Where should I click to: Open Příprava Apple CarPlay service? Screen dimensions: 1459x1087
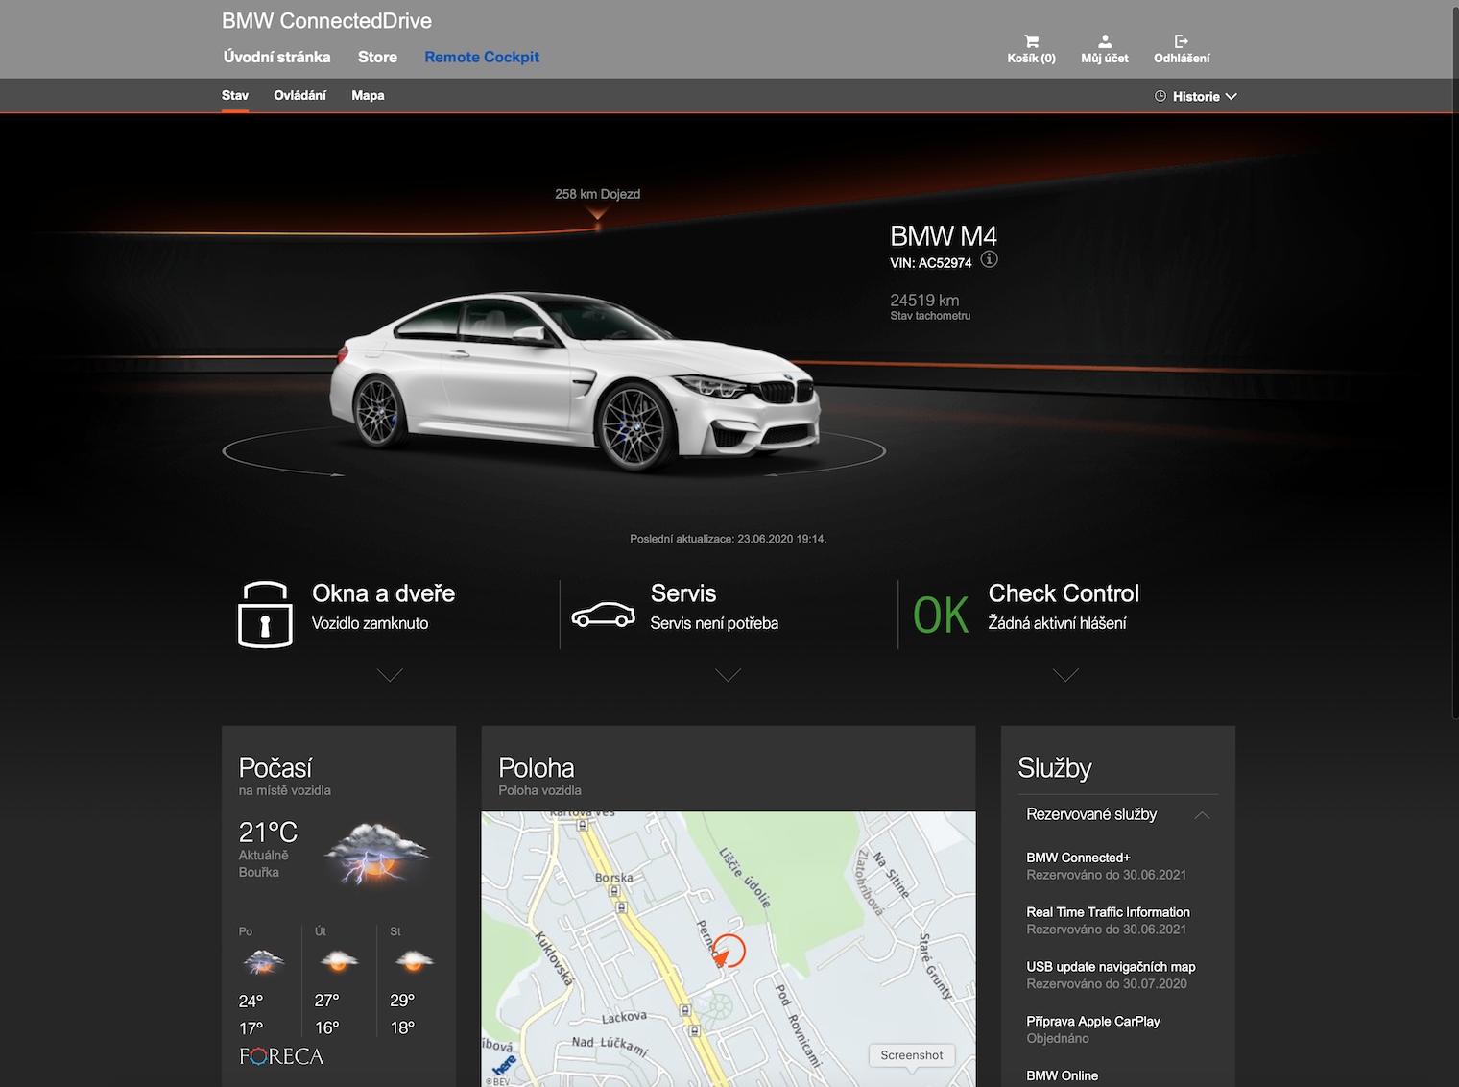click(x=1093, y=1022)
